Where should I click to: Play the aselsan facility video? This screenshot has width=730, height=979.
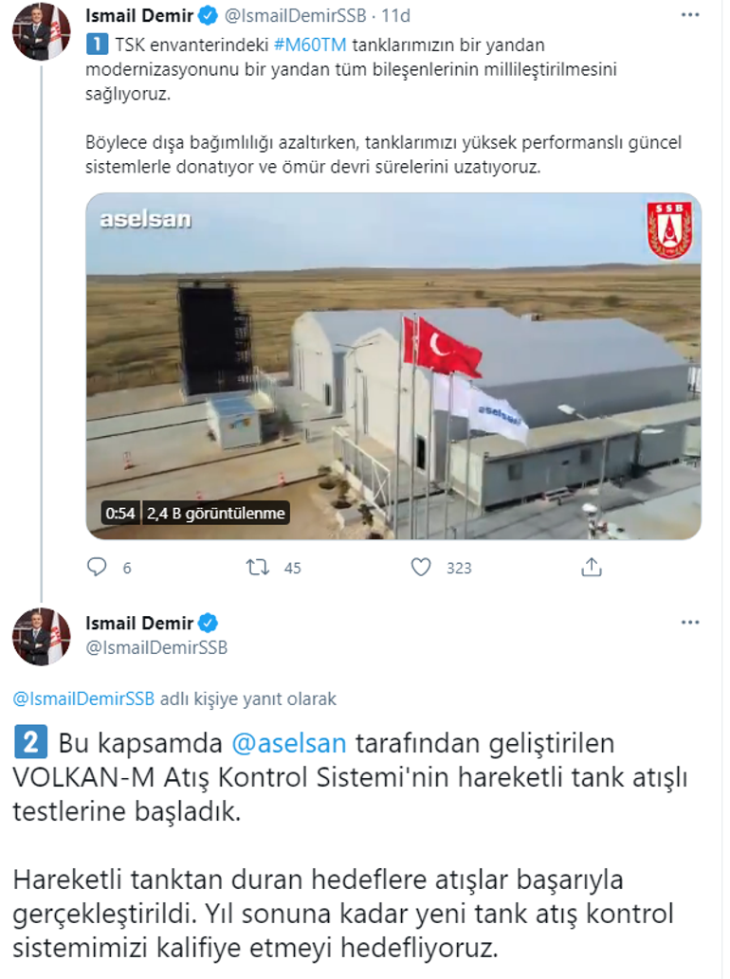point(393,366)
